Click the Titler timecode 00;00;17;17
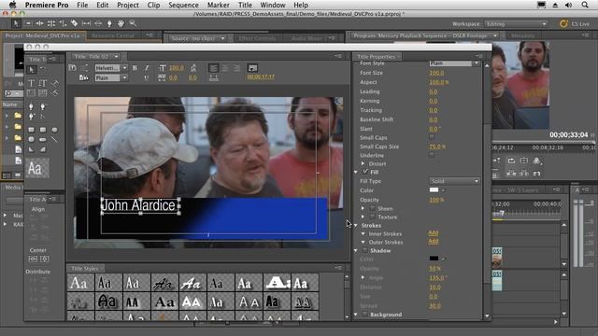 pyautogui.click(x=261, y=77)
